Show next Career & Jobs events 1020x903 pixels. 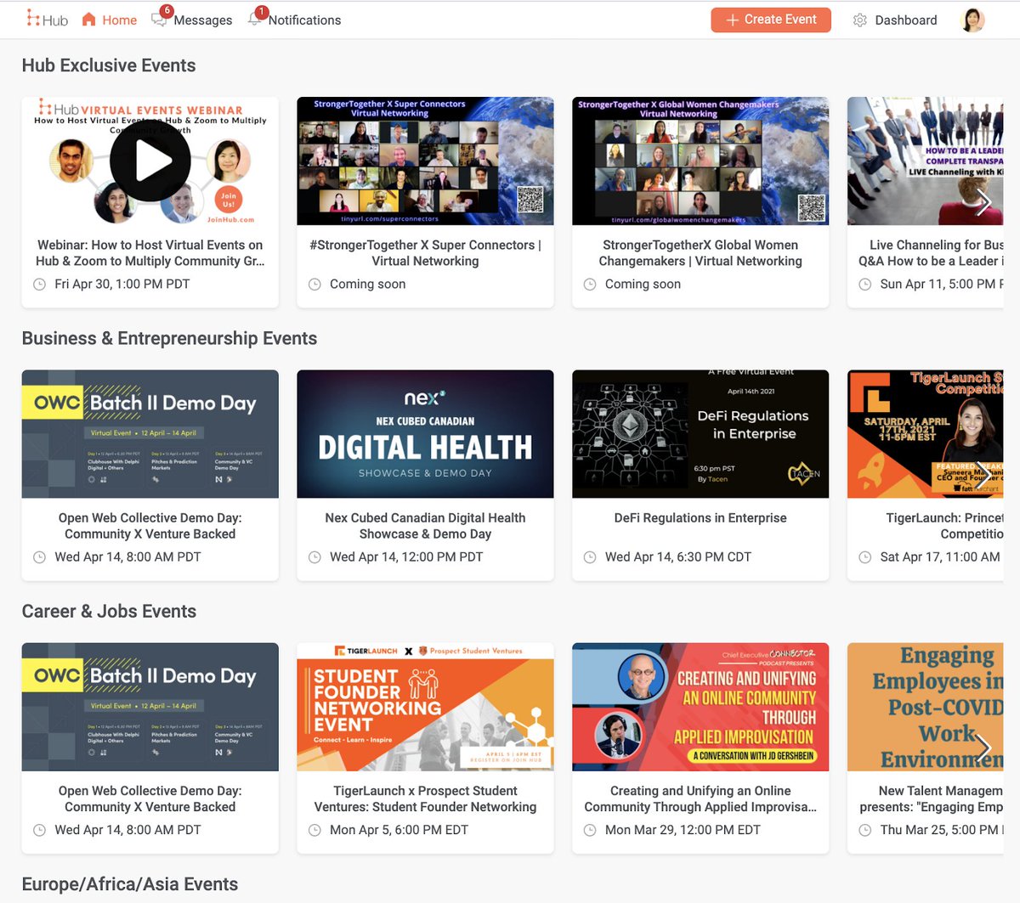pyautogui.click(x=983, y=748)
